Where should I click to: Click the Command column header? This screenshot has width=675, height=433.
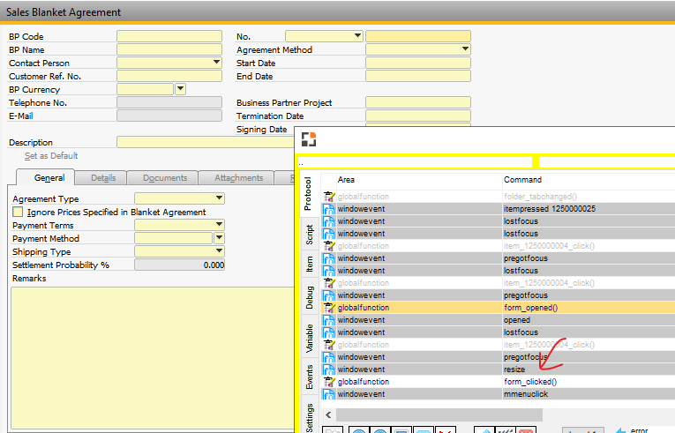522,179
